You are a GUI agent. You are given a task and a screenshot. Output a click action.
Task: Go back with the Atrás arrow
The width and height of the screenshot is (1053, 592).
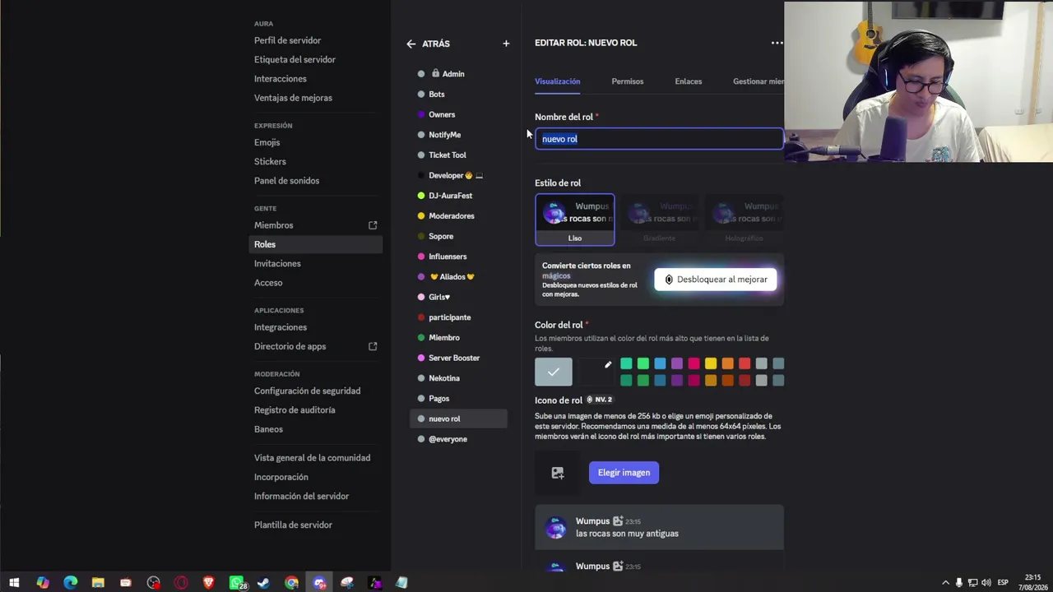(411, 44)
